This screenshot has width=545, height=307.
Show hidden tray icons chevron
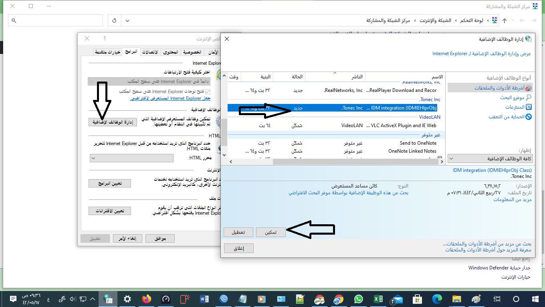[x=93, y=299]
